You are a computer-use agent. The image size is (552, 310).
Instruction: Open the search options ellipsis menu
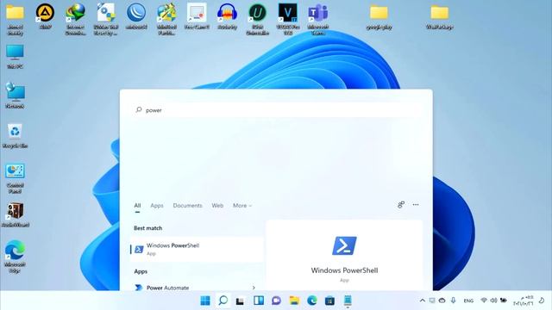click(x=416, y=205)
